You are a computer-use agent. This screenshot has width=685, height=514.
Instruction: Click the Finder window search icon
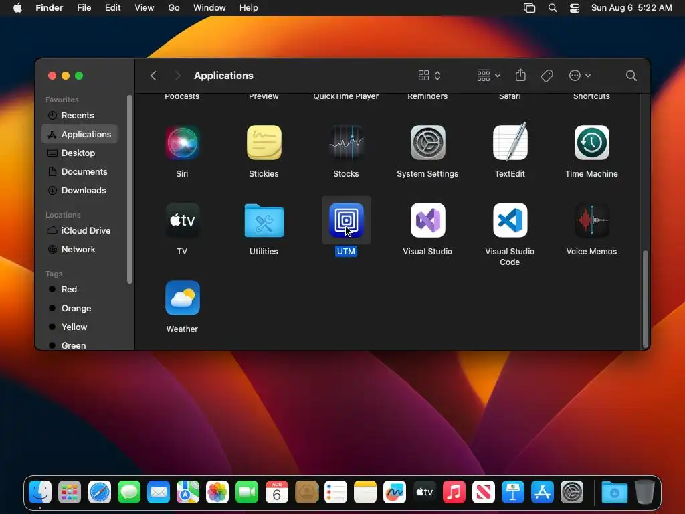[631, 76]
